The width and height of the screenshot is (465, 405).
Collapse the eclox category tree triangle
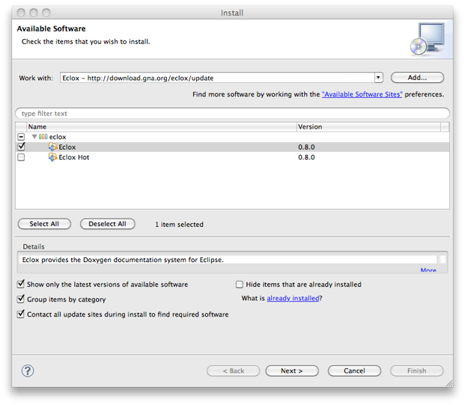point(34,137)
